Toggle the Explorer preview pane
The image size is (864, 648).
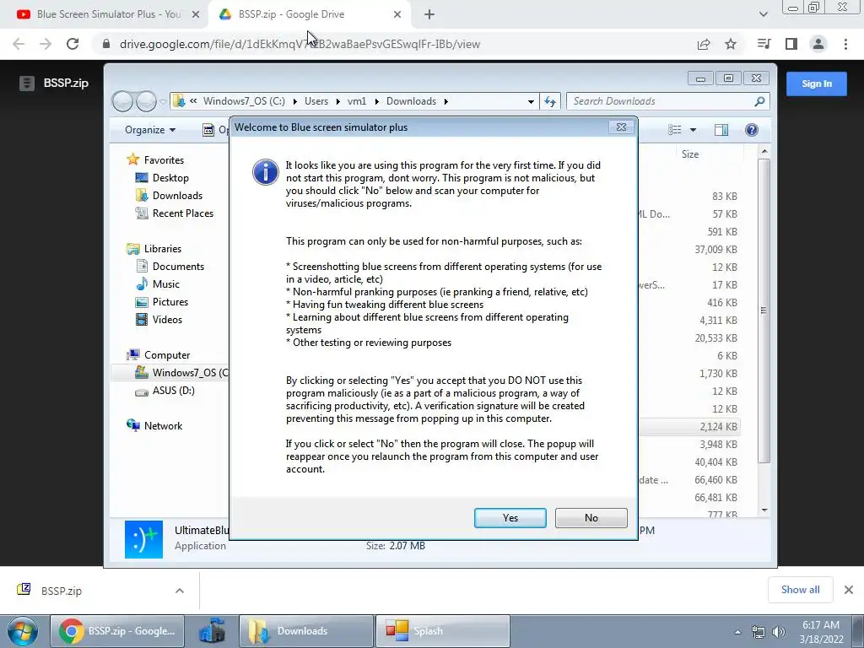721,130
